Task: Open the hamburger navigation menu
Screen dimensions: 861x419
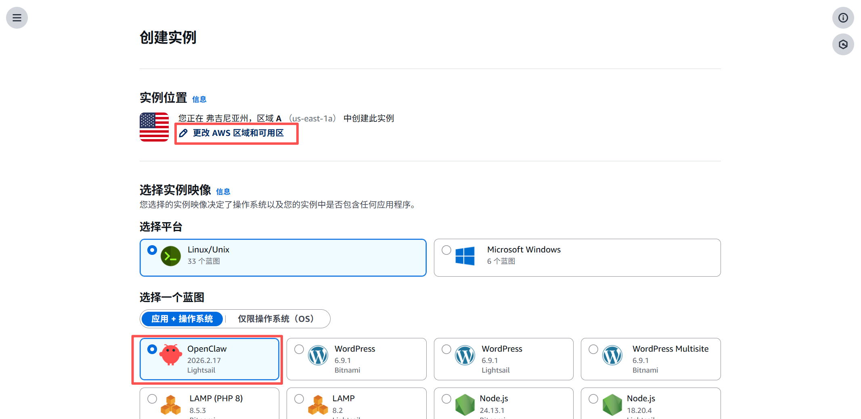Action: pyautogui.click(x=17, y=18)
